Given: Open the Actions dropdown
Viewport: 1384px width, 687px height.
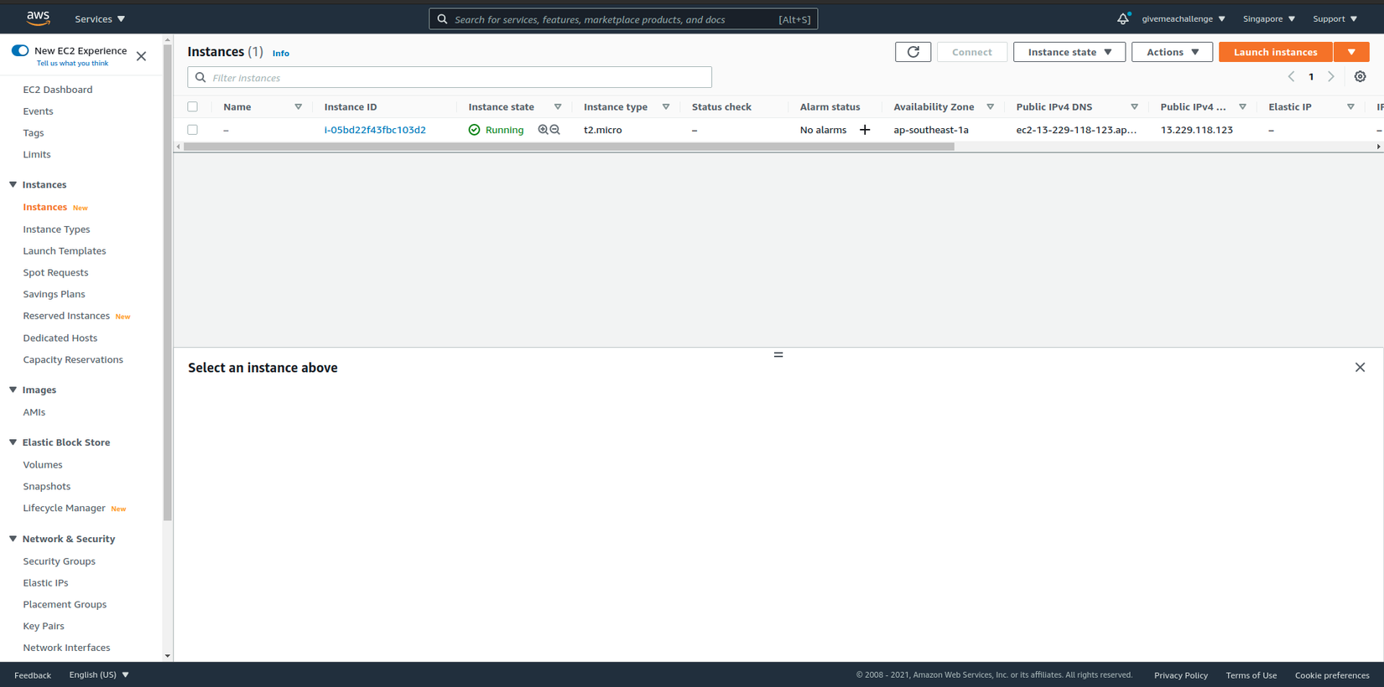Looking at the screenshot, I should pyautogui.click(x=1172, y=52).
